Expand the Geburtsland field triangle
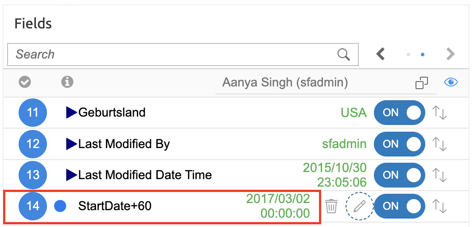474x227 pixels. (71, 113)
